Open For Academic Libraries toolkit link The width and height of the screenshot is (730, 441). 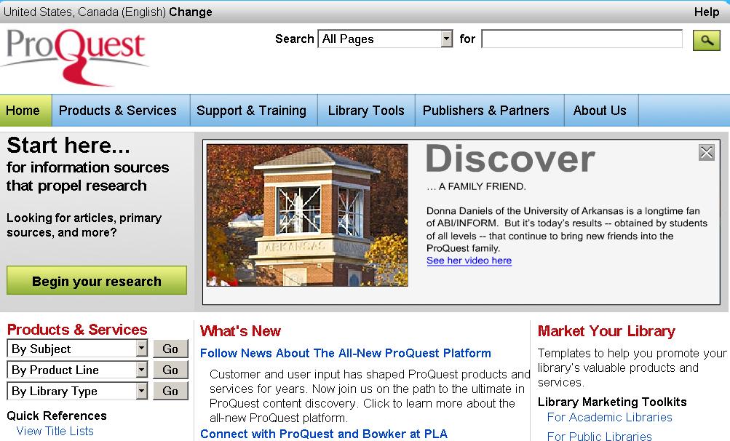click(x=609, y=417)
